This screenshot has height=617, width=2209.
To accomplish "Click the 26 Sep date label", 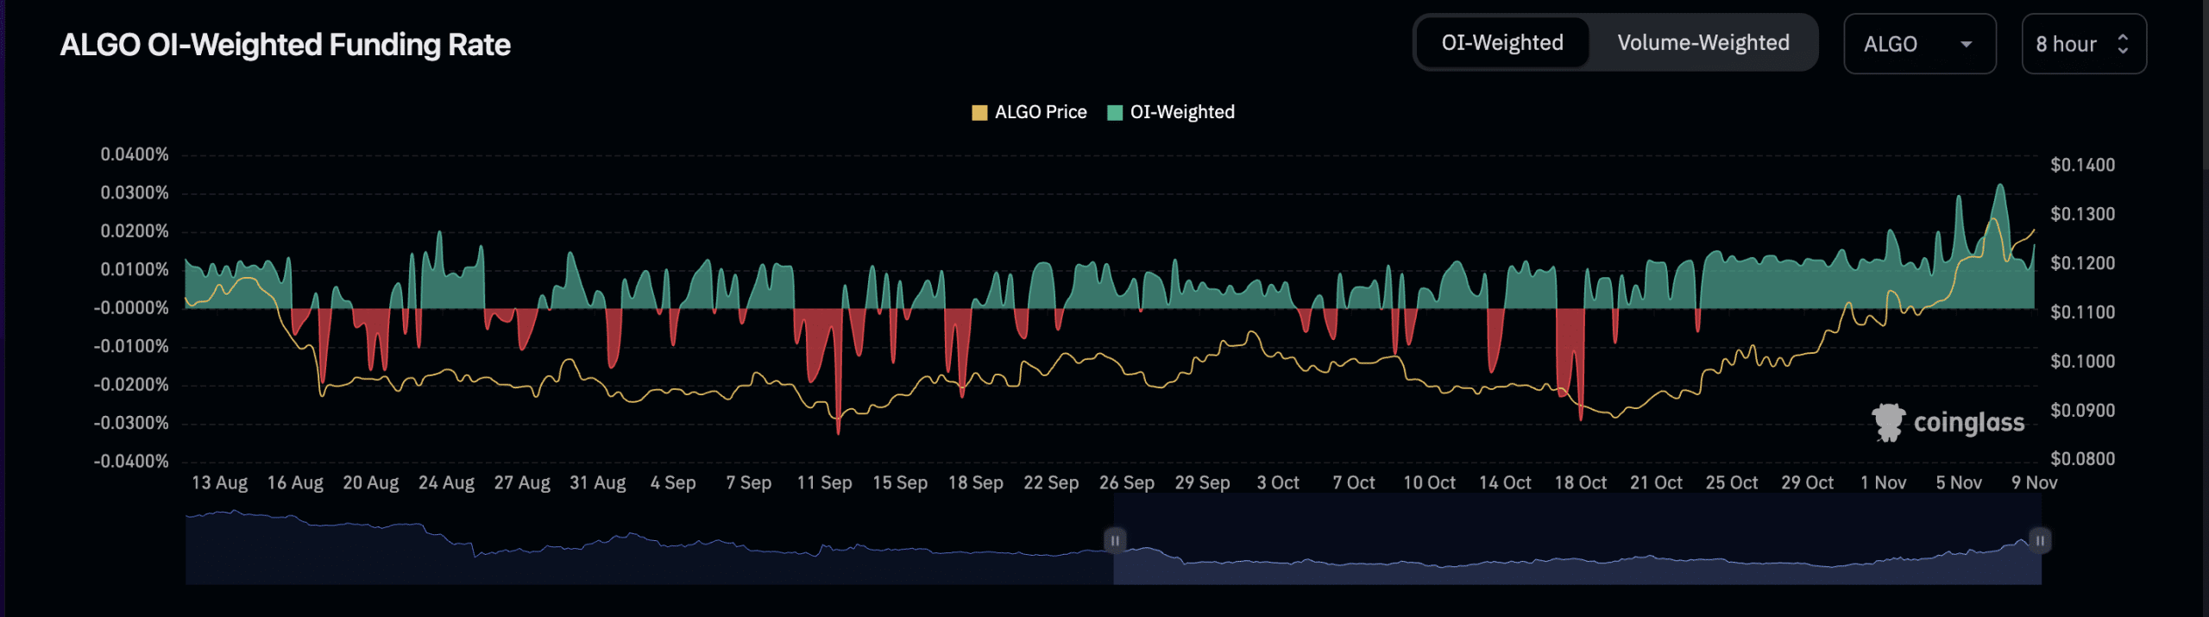I will coord(1127,483).
